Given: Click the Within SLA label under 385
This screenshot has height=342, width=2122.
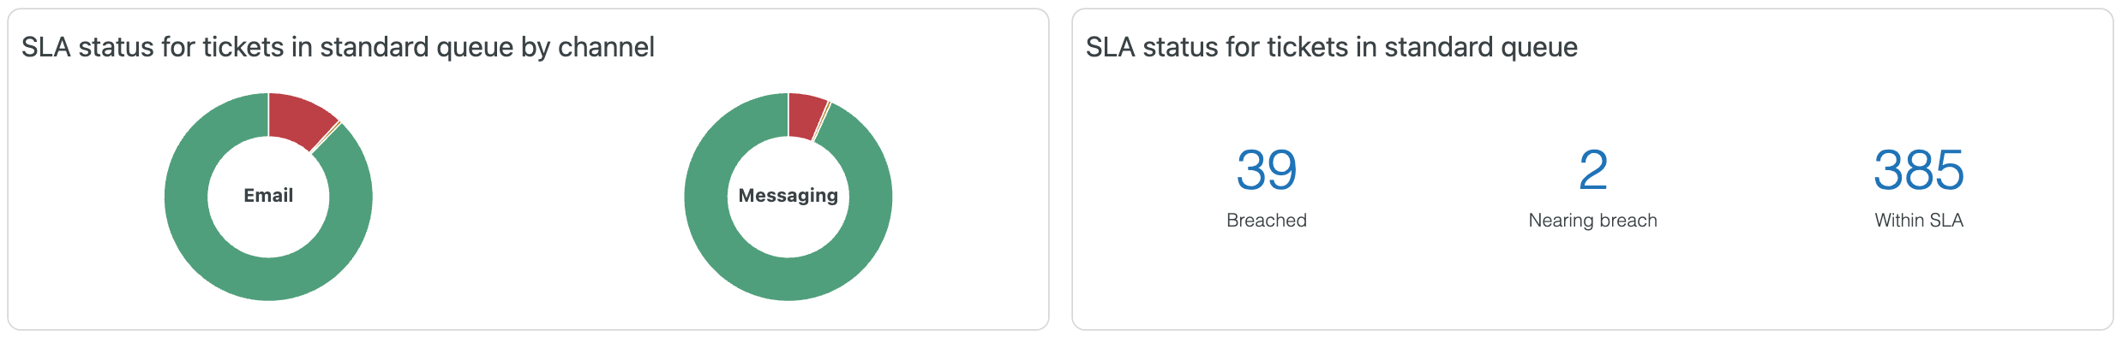Looking at the screenshot, I should coord(1918,221).
